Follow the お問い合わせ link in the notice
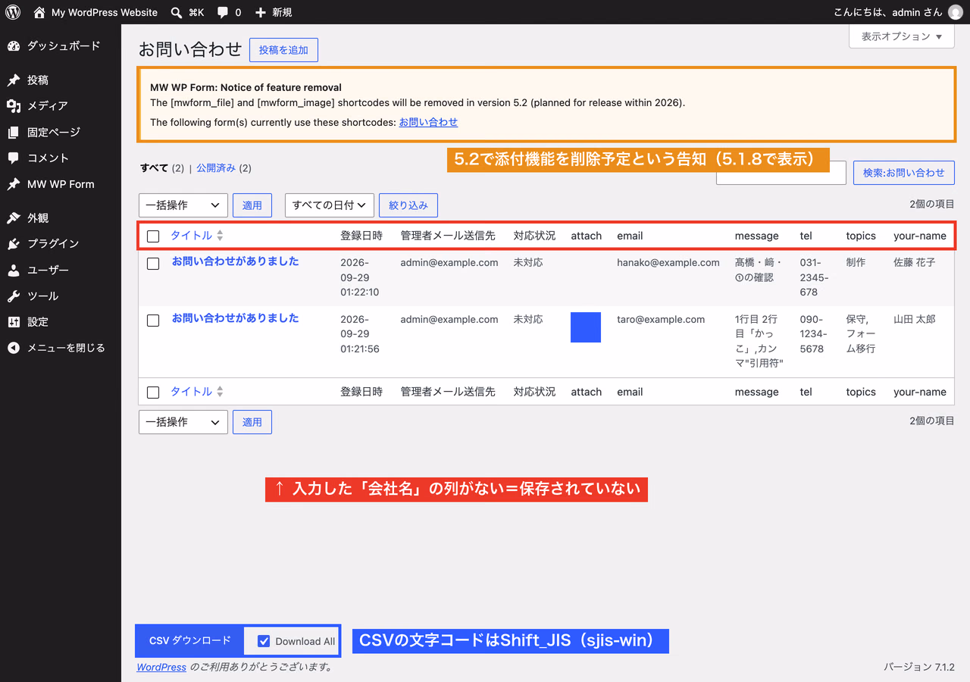The width and height of the screenshot is (970, 682). click(x=428, y=122)
